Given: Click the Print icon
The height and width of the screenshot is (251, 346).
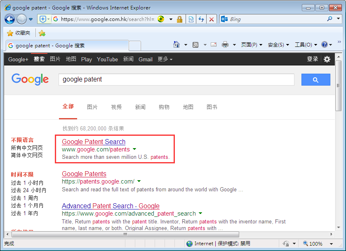Looking at the screenshot, I should [225, 45].
